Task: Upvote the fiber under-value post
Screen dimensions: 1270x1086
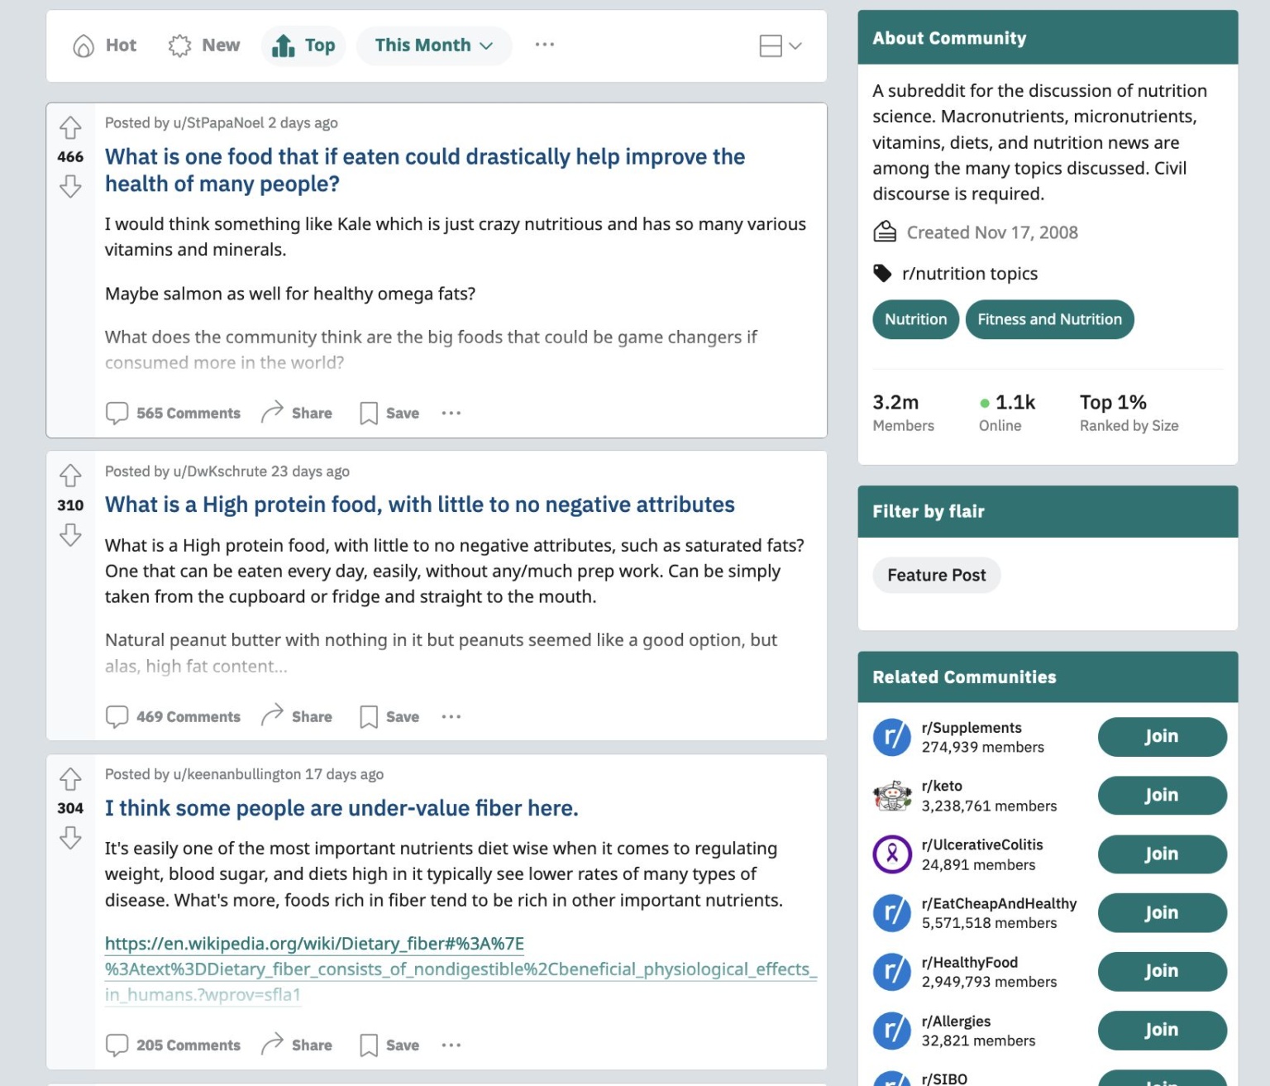Action: (70, 779)
